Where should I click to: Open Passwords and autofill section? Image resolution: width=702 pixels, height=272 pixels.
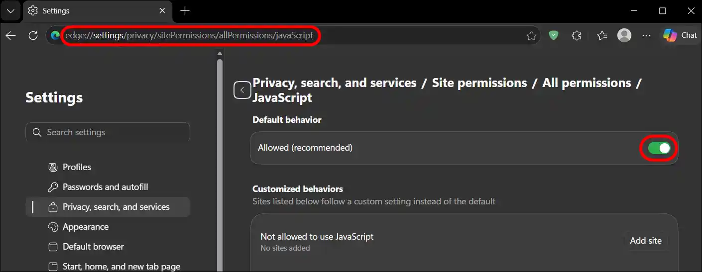point(108,187)
